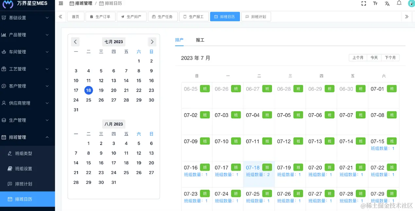Expand the 生产管理 sidebar menu

[x=27, y=120]
